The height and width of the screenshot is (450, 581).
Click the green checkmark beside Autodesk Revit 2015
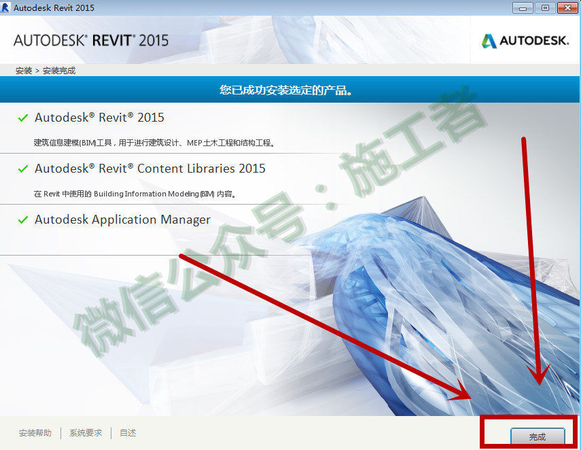pos(23,118)
